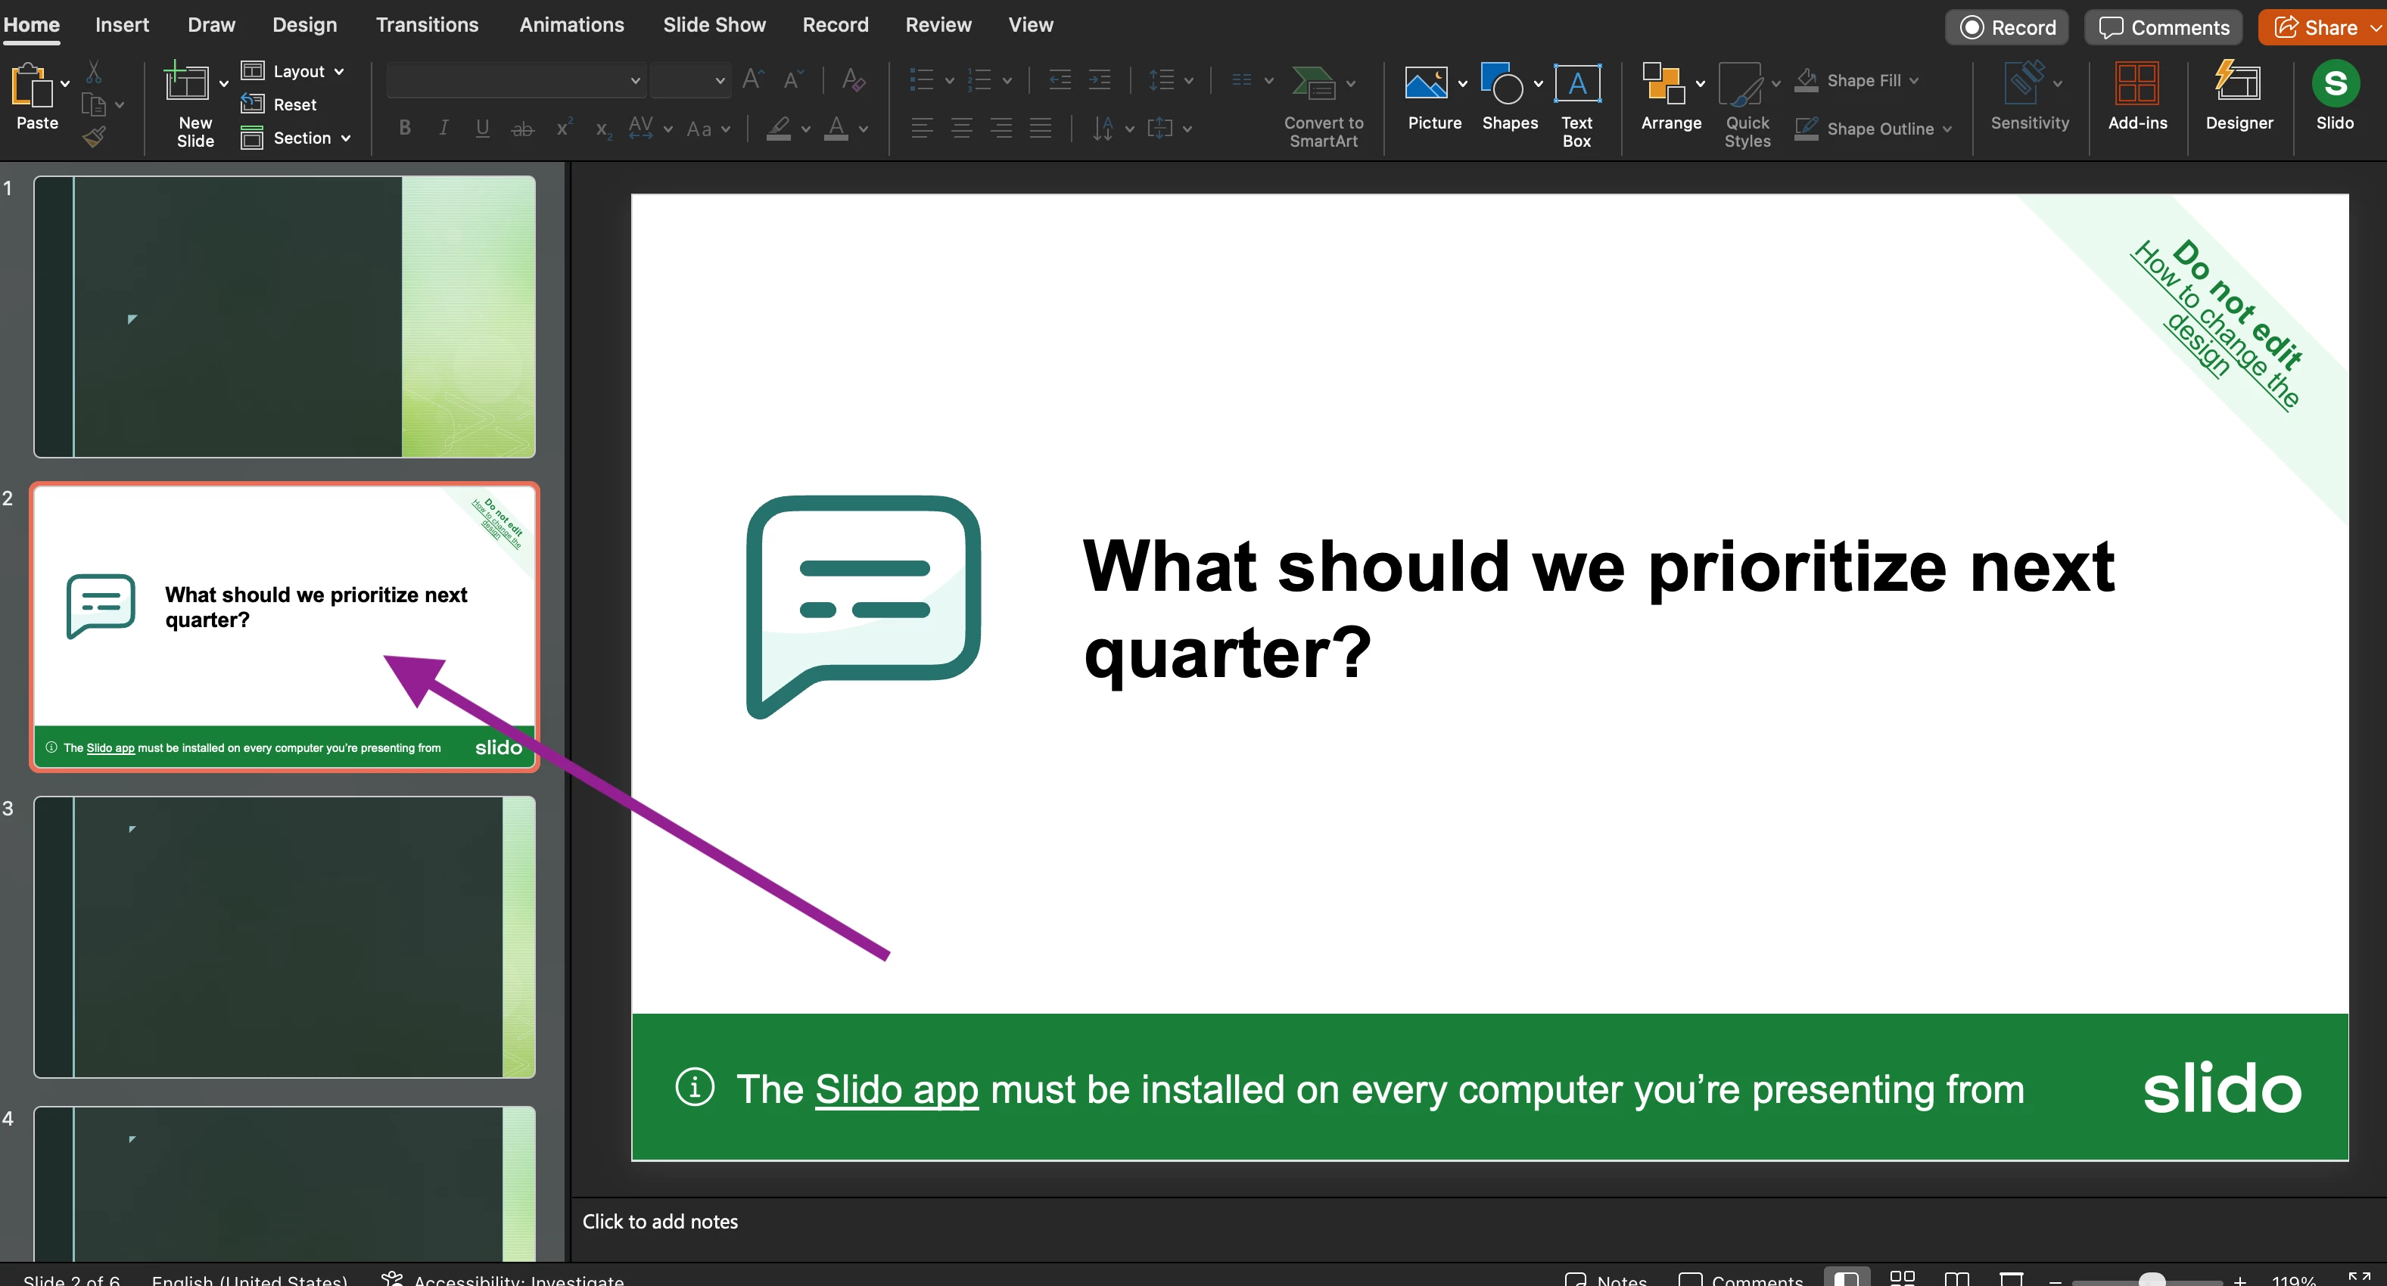The image size is (2387, 1286).
Task: Expand the Shape Fill dropdown arrow
Action: pos(1915,81)
